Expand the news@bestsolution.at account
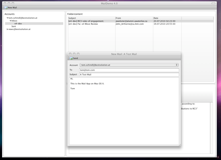Viewport: 221px width, 160px height. 7,29
